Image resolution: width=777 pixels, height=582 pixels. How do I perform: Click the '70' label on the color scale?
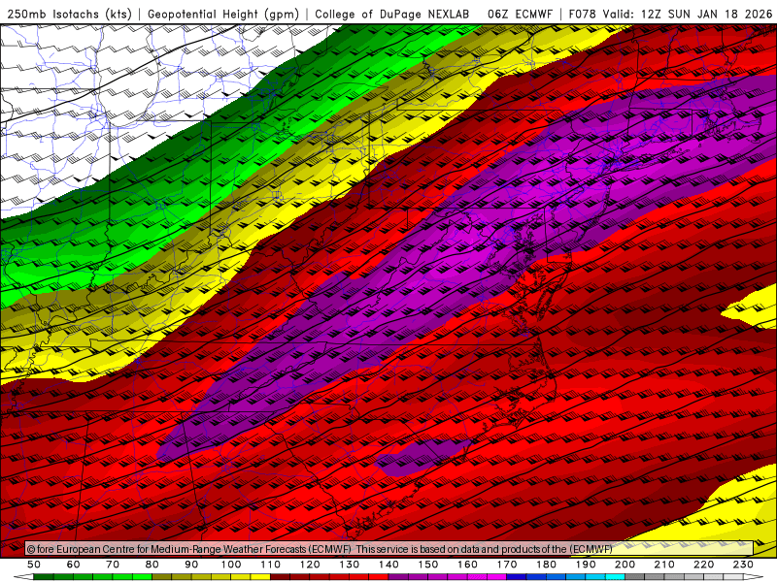113,565
